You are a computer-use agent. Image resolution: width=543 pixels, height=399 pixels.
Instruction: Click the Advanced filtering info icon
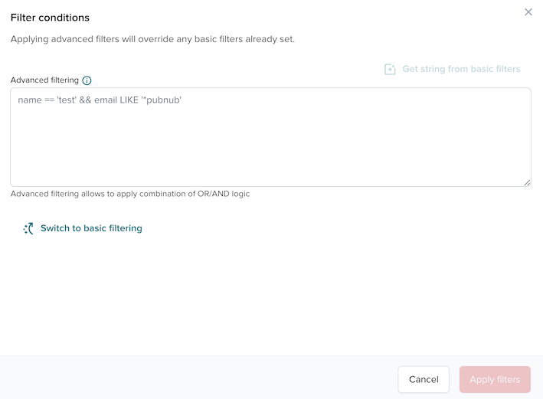(x=87, y=80)
